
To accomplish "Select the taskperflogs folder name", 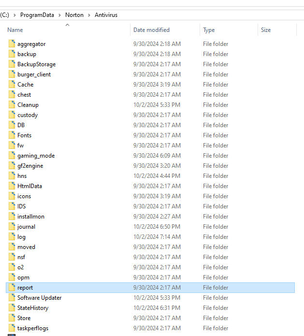I will click(33, 328).
